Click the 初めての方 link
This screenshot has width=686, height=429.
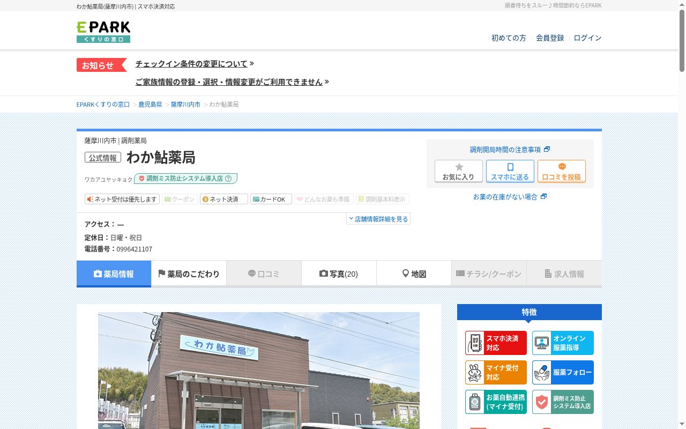coord(509,38)
